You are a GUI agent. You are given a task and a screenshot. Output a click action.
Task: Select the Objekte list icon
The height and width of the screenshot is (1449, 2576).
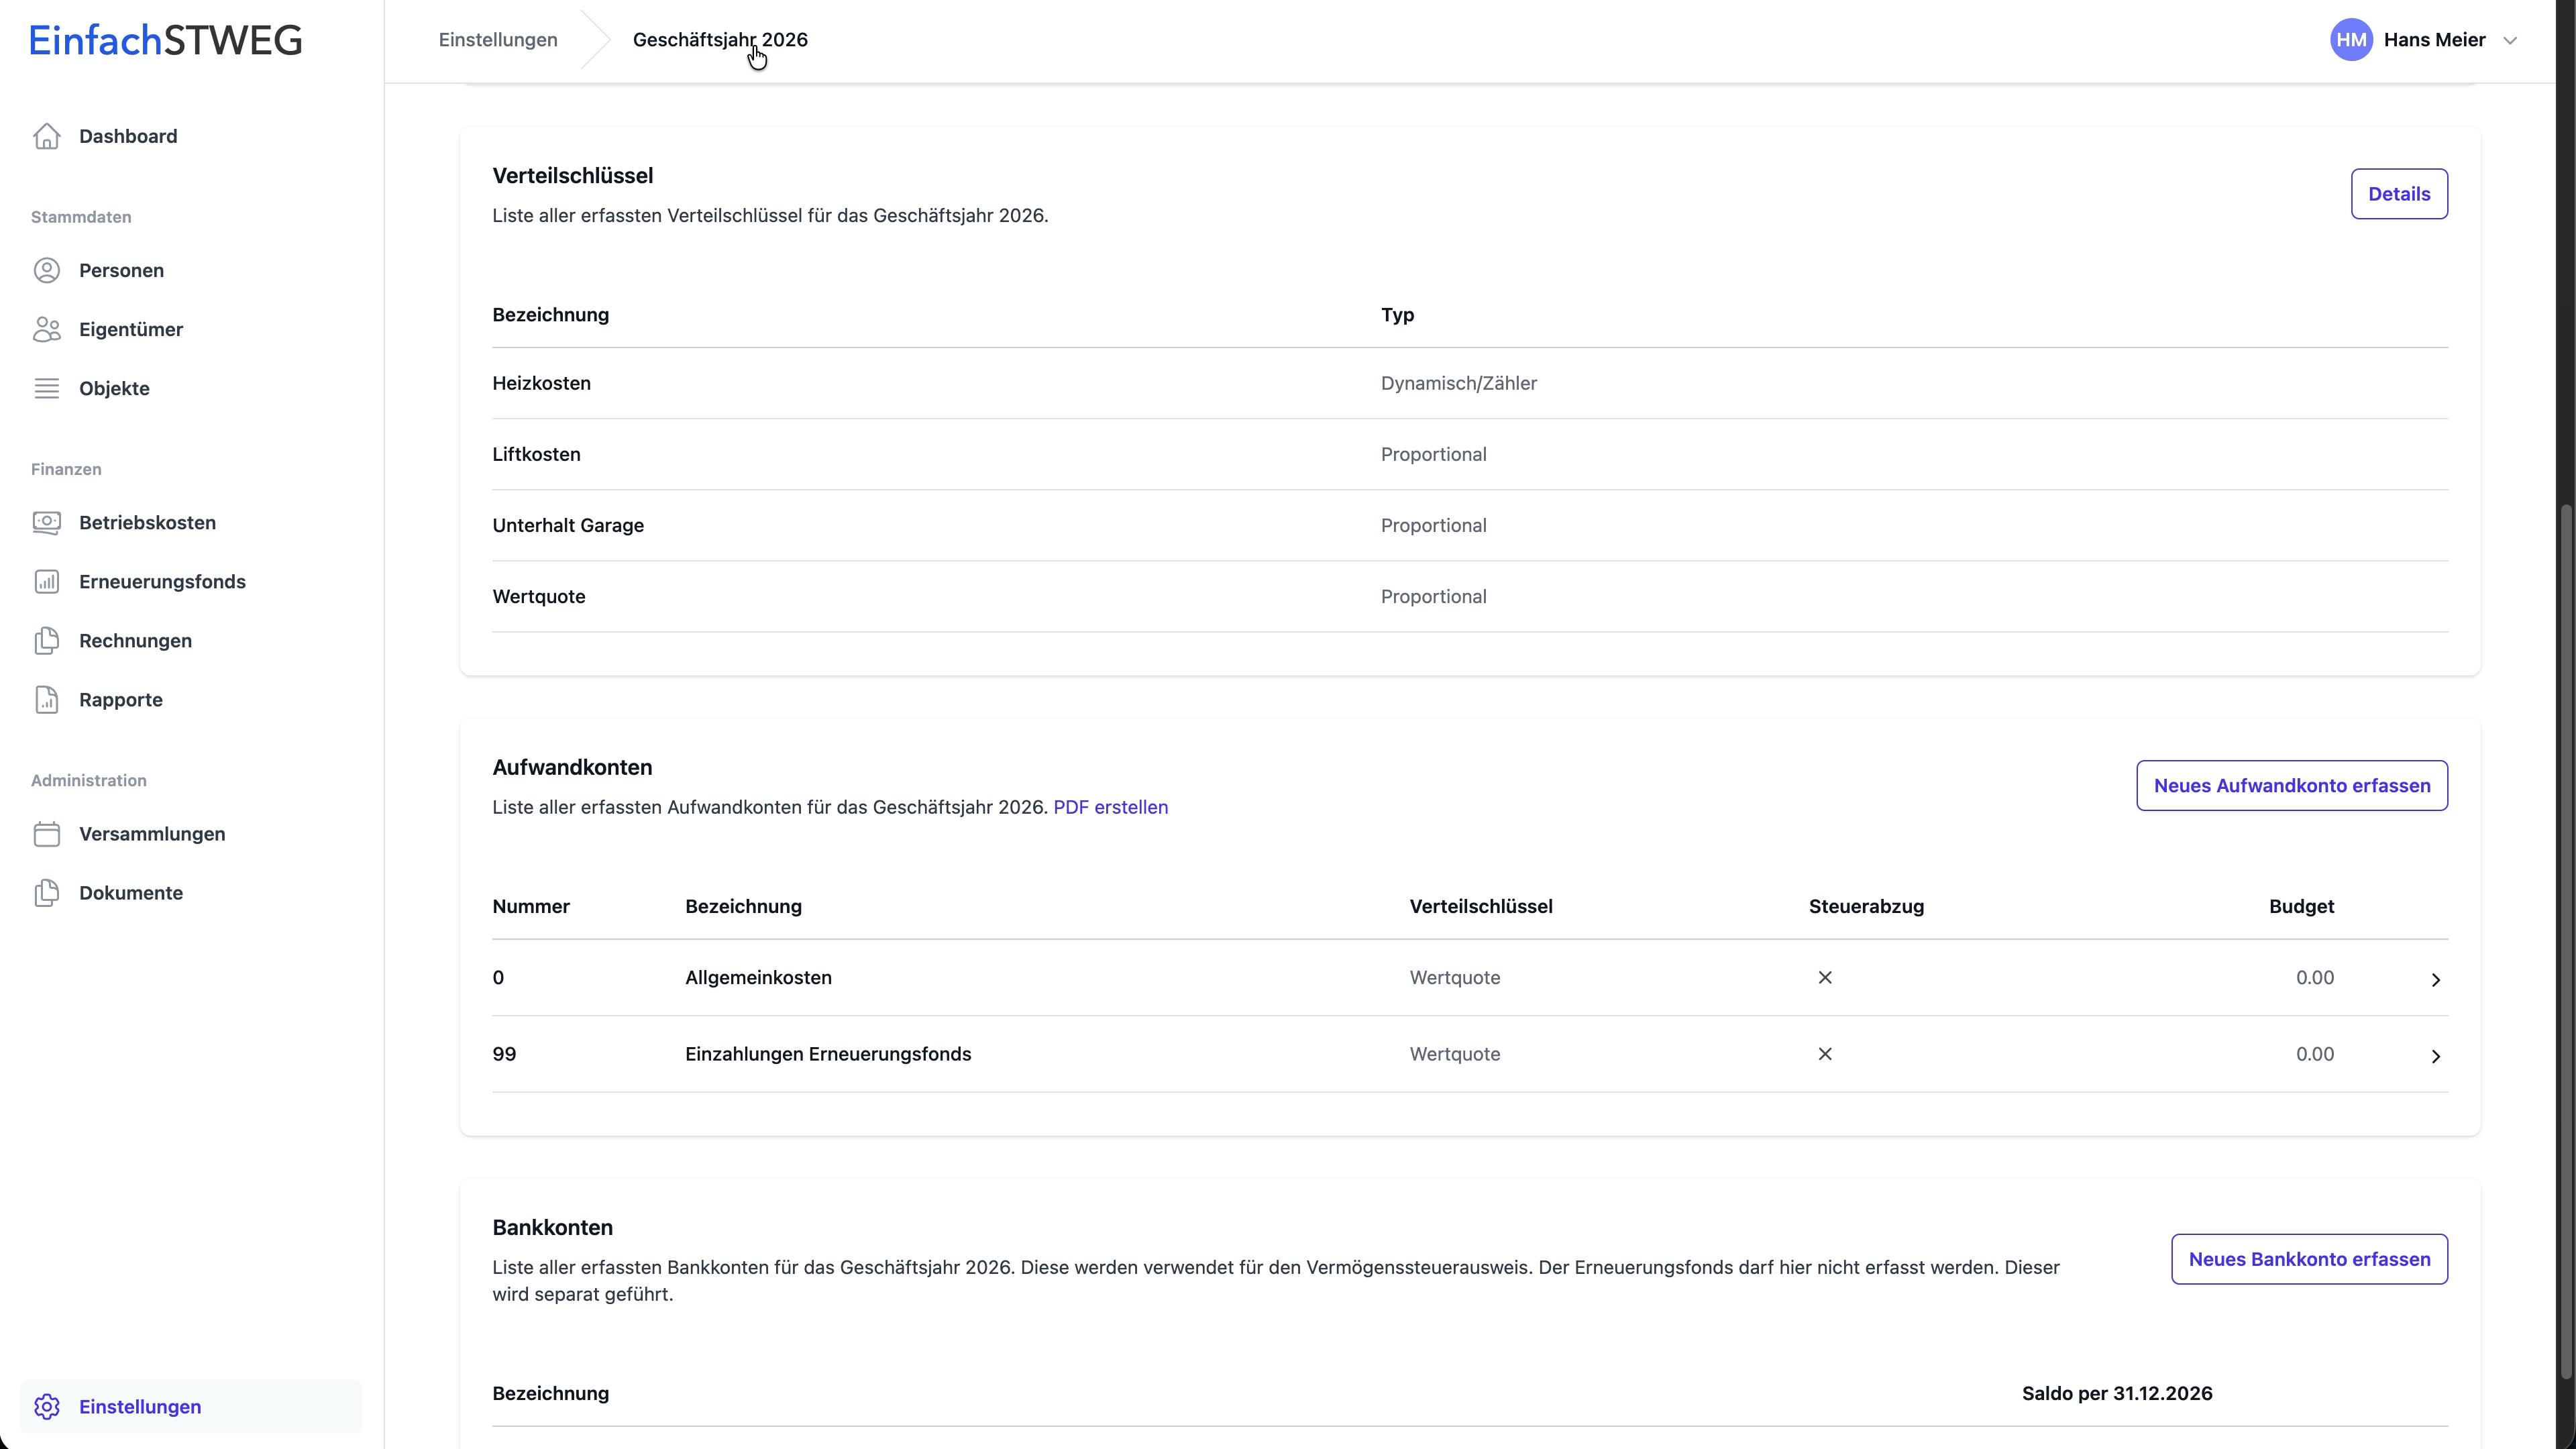46,388
